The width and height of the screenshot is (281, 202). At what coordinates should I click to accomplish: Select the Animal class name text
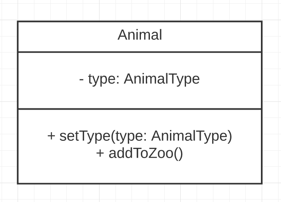click(x=140, y=34)
